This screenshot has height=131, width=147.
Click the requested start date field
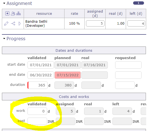128,65
